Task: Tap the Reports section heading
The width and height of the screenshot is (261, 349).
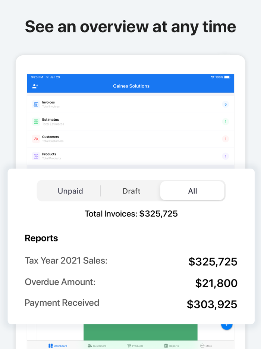Action: point(41,238)
